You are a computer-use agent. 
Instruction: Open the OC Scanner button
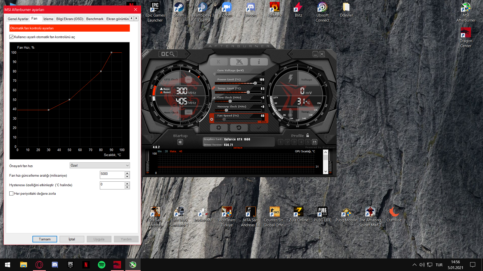[168, 54]
